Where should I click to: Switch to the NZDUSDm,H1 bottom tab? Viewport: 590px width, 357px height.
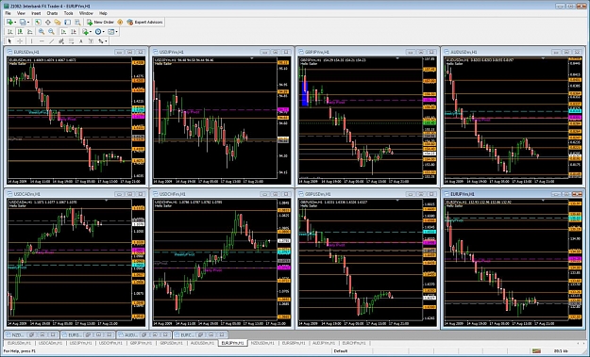pyautogui.click(x=262, y=343)
